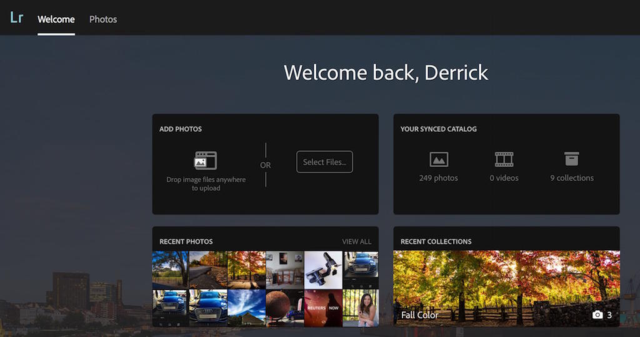The height and width of the screenshot is (337, 640).
Task: Click the Lightroom Lr logo
Action: pyautogui.click(x=17, y=17)
